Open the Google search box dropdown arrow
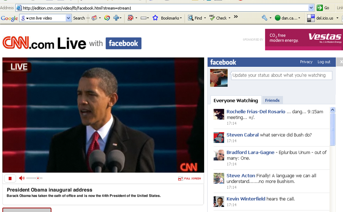The height and width of the screenshot is (212, 343). (x=68, y=18)
